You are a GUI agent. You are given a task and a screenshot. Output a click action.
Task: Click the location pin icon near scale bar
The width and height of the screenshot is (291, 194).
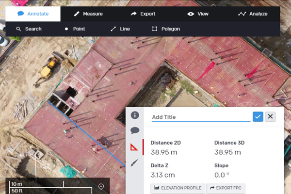101,186
